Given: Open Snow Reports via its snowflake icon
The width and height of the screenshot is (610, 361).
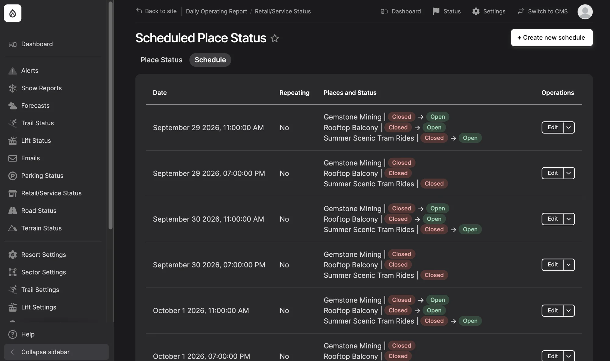Looking at the screenshot, I should pyautogui.click(x=13, y=88).
